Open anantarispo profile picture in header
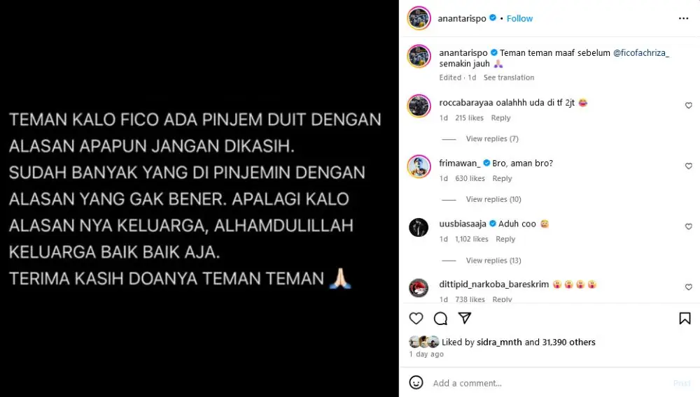The height and width of the screenshot is (397, 700). pyautogui.click(x=419, y=18)
